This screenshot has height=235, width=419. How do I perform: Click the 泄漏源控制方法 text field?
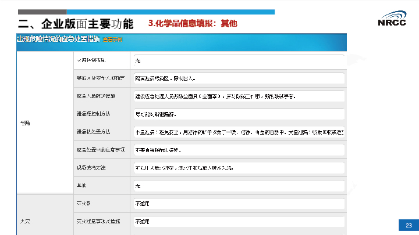pyautogui.click(x=239, y=114)
